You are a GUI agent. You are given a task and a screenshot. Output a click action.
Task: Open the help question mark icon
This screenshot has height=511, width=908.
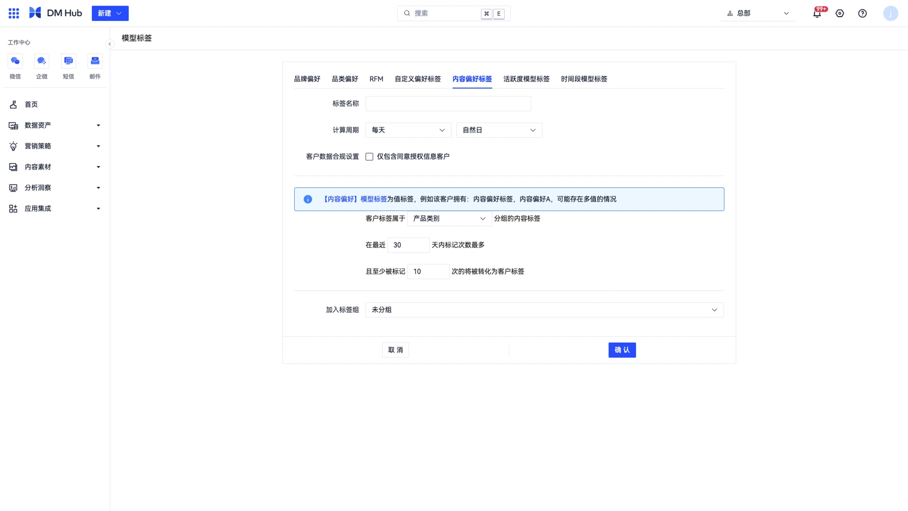point(863,13)
